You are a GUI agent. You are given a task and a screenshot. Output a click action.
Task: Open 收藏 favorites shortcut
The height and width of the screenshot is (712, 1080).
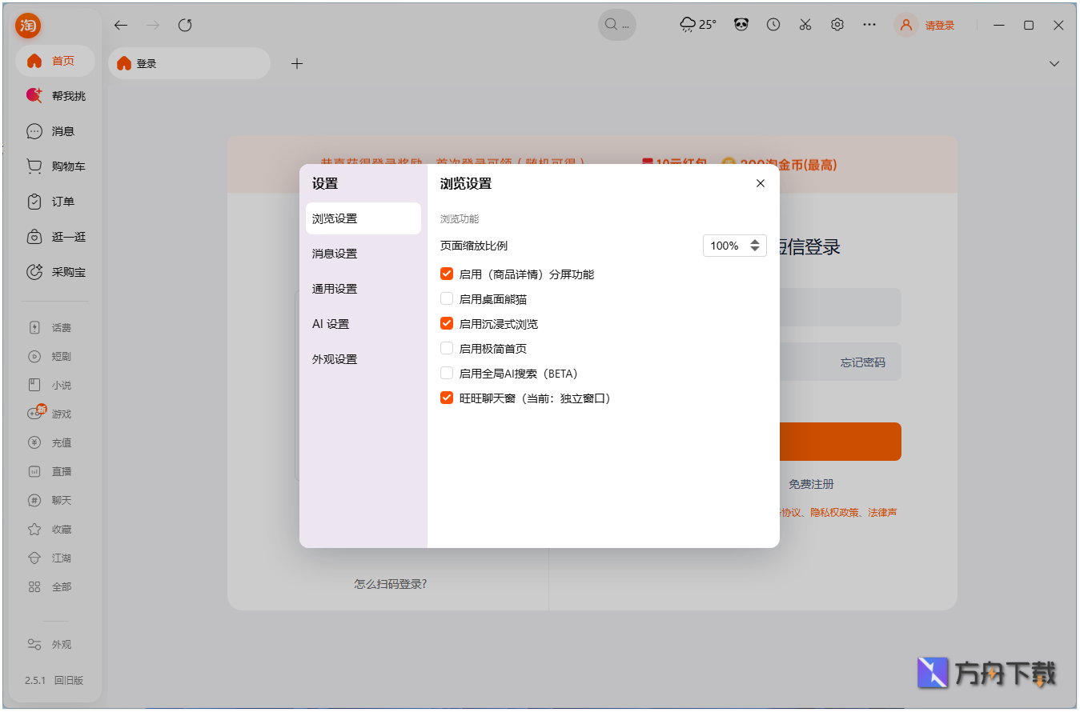click(x=50, y=529)
